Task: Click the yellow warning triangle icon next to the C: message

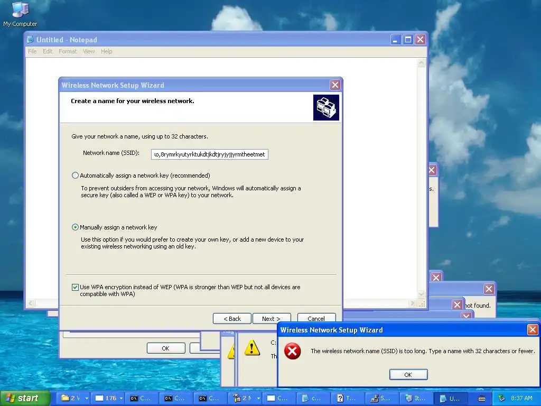Action: click(252, 348)
